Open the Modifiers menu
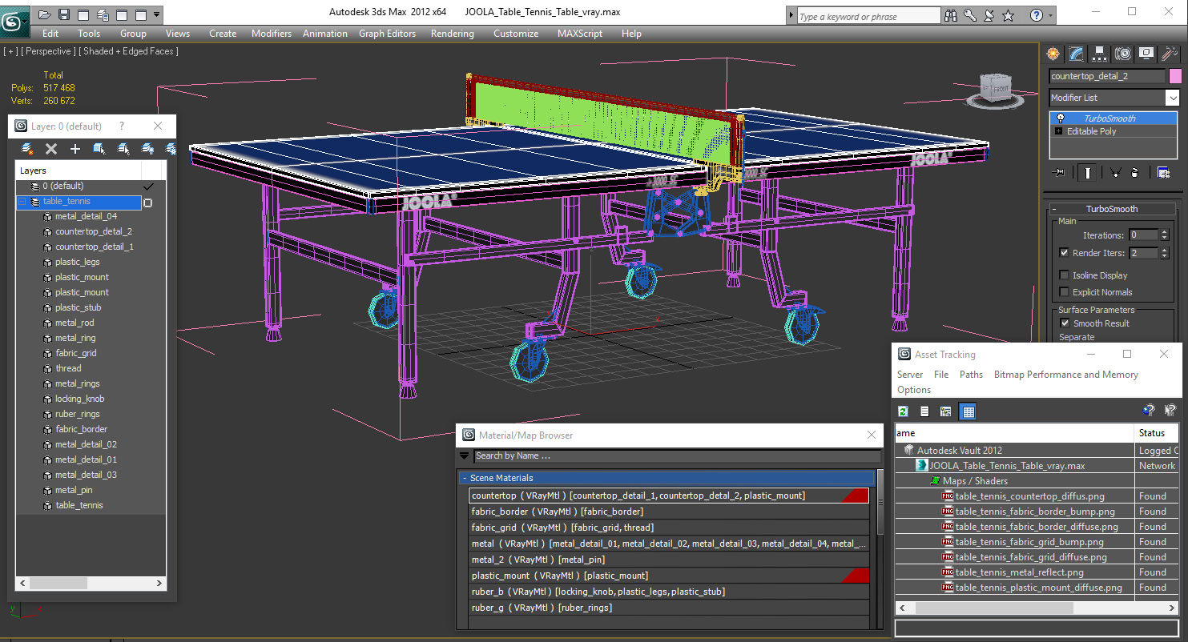This screenshot has width=1188, height=642. (272, 34)
